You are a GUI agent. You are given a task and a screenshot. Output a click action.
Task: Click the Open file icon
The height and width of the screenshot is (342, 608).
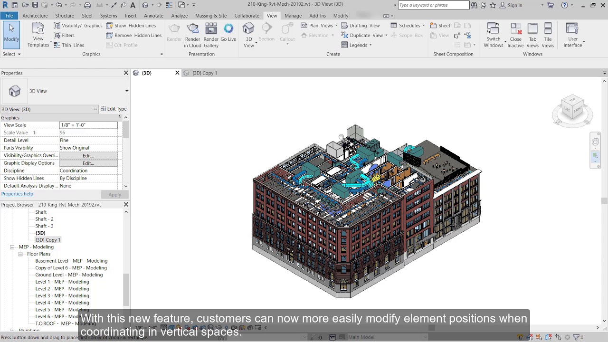25,5
